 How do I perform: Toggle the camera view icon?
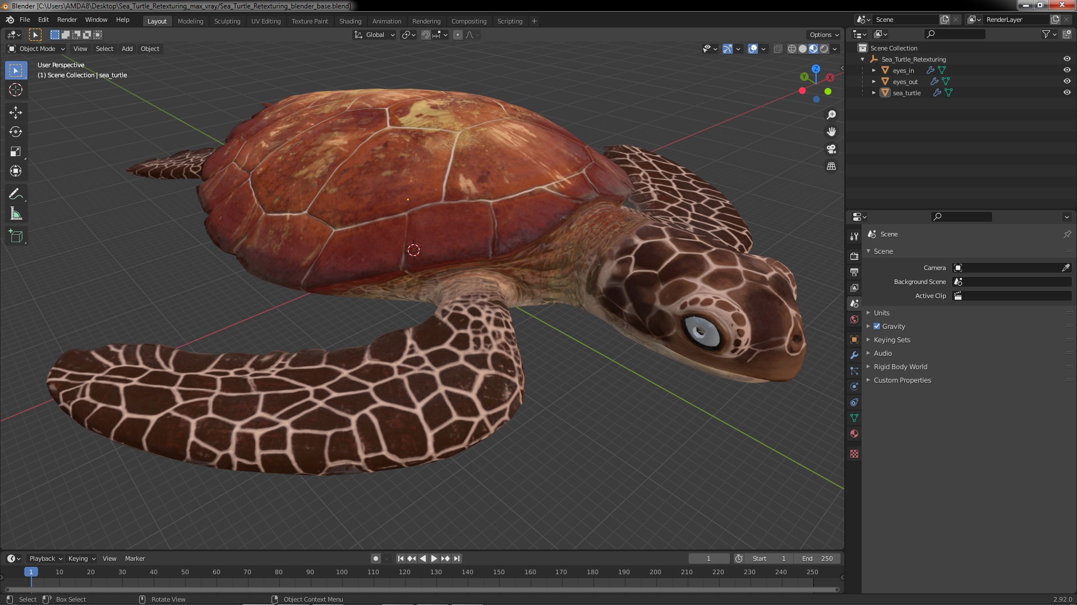click(831, 149)
